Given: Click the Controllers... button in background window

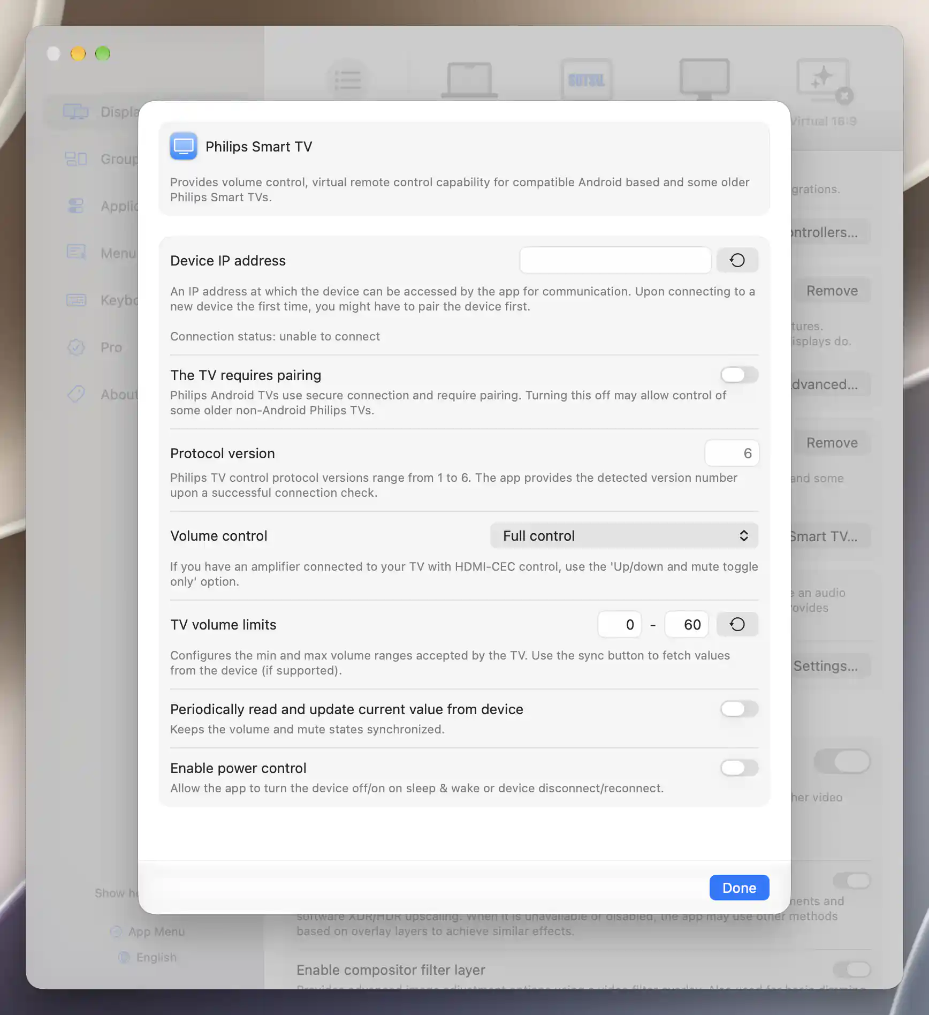Looking at the screenshot, I should 830,232.
